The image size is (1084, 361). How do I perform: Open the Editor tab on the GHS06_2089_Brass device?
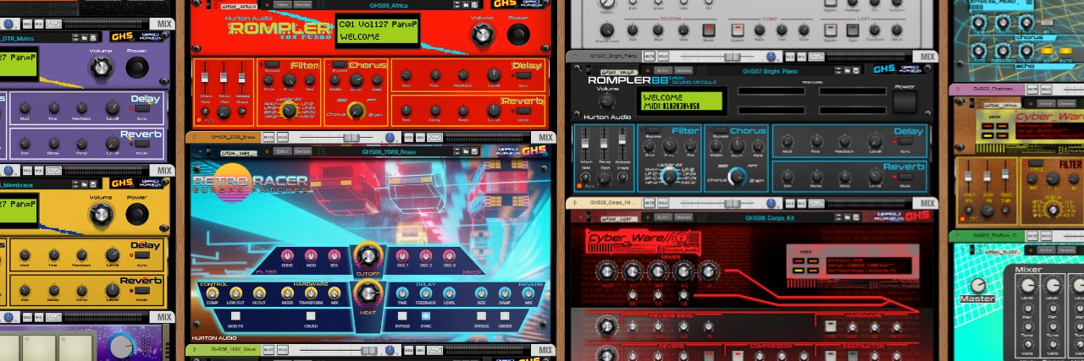point(282,150)
